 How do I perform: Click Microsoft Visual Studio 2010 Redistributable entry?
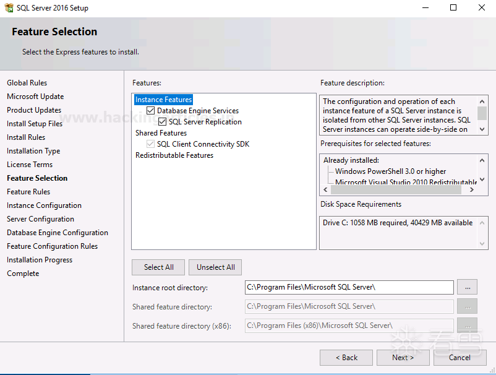(x=406, y=182)
